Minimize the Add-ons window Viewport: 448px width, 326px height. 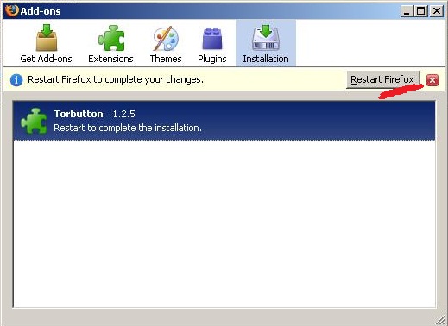[407, 11]
